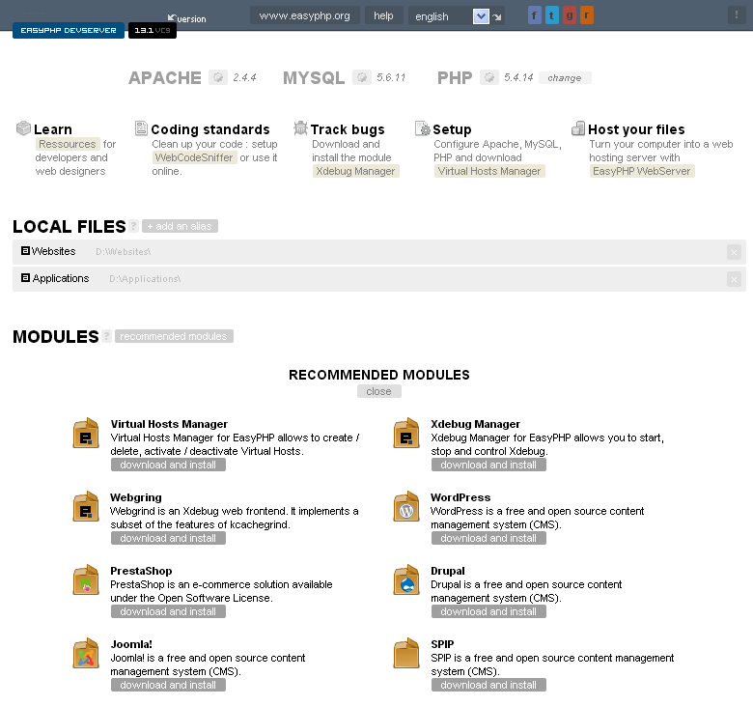Screen dimensions: 753x706
Task: Download and install Drupal module
Action: tap(488, 611)
